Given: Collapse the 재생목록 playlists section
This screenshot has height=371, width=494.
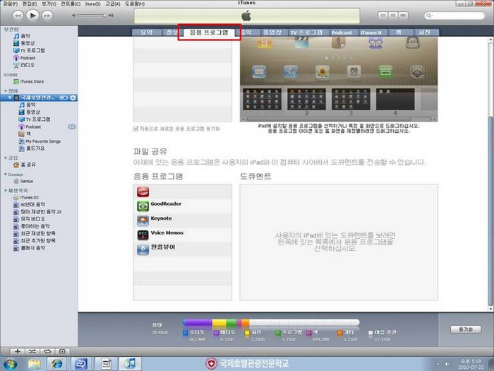Looking at the screenshot, I should point(5,191).
